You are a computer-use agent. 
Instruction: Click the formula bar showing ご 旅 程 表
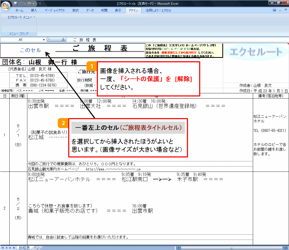[177, 40]
